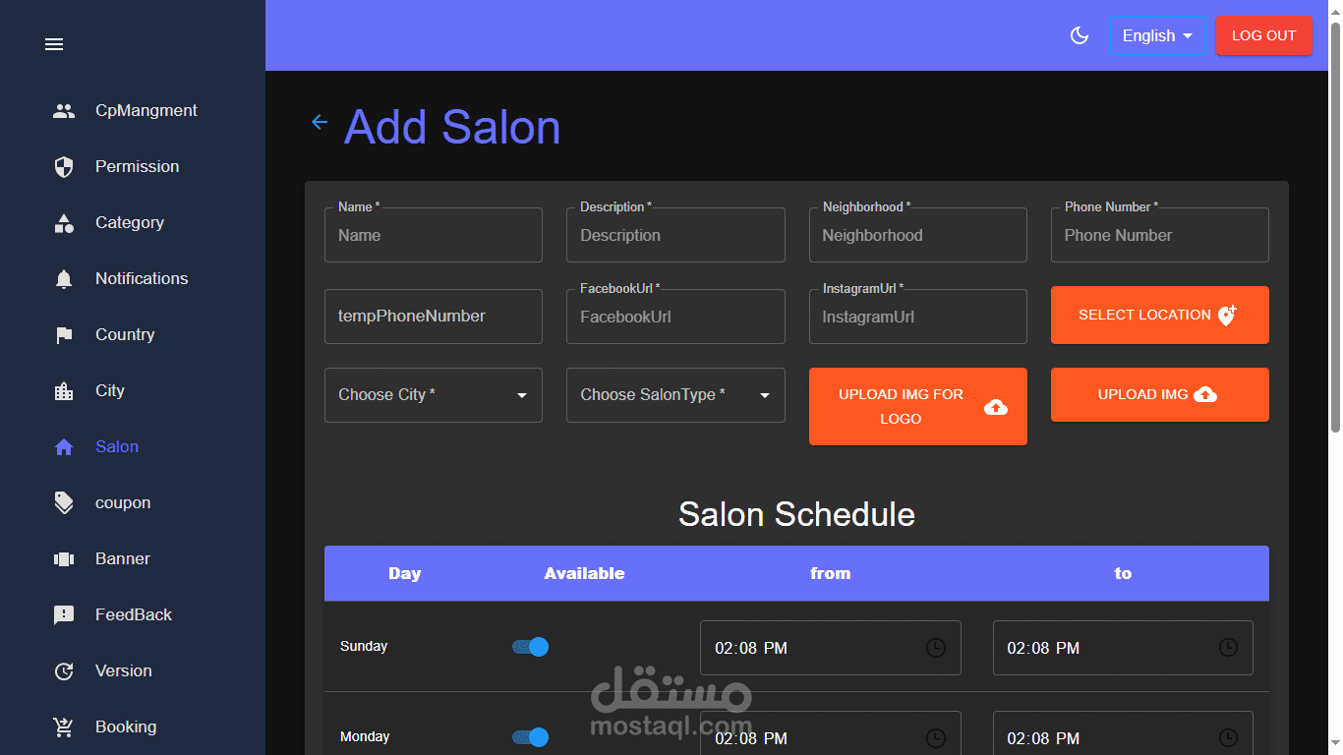Expand the Choose City dropdown
This screenshot has height=755, width=1343.
(x=434, y=395)
